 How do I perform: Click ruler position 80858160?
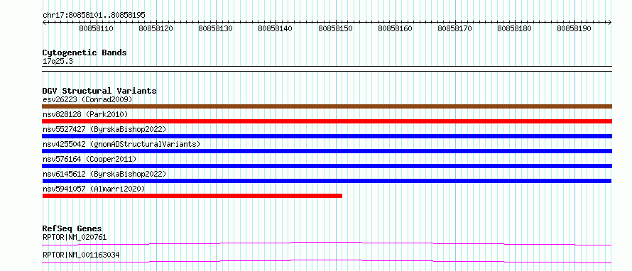click(396, 28)
